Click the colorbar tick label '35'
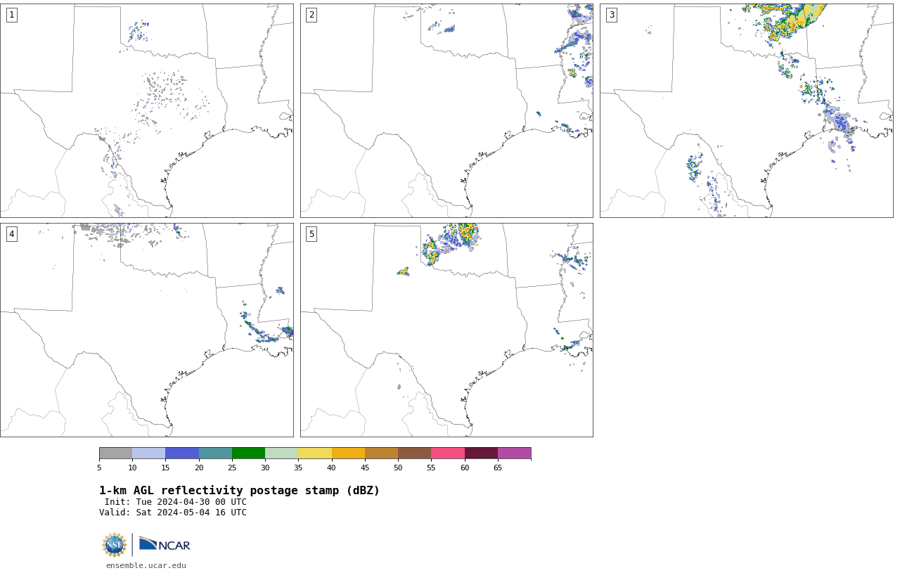Image resolution: width=900 pixels, height=573 pixels. coord(298,468)
